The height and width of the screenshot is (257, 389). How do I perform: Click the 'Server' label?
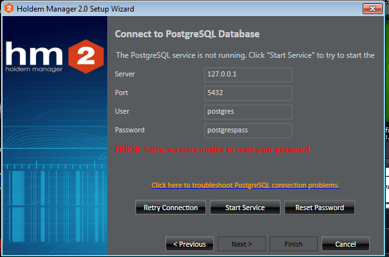pos(125,74)
